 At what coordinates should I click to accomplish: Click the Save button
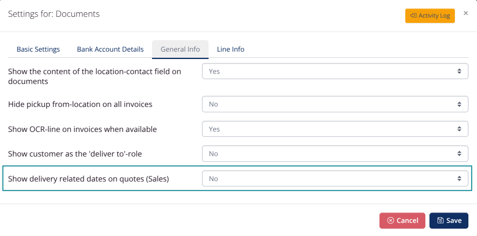pyautogui.click(x=449, y=220)
